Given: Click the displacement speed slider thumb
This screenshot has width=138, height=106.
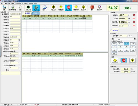Looking at the screenshot, I should point(119,39).
